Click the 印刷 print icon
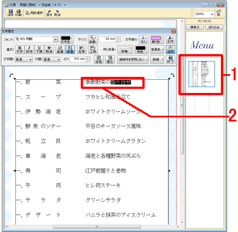The width and height of the screenshot is (238, 232). coord(18,13)
